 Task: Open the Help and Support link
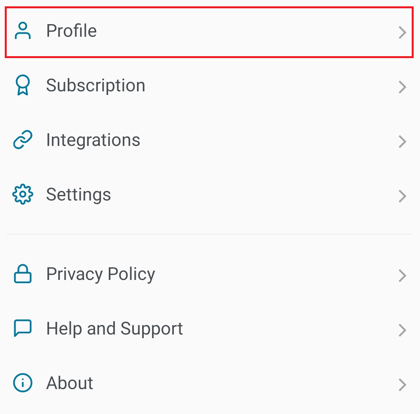point(114,329)
